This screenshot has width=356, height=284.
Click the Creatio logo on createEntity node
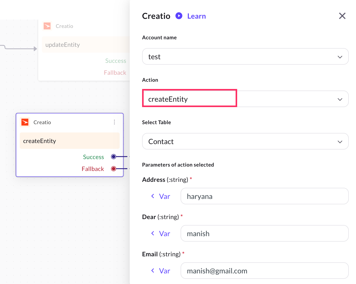(25, 122)
